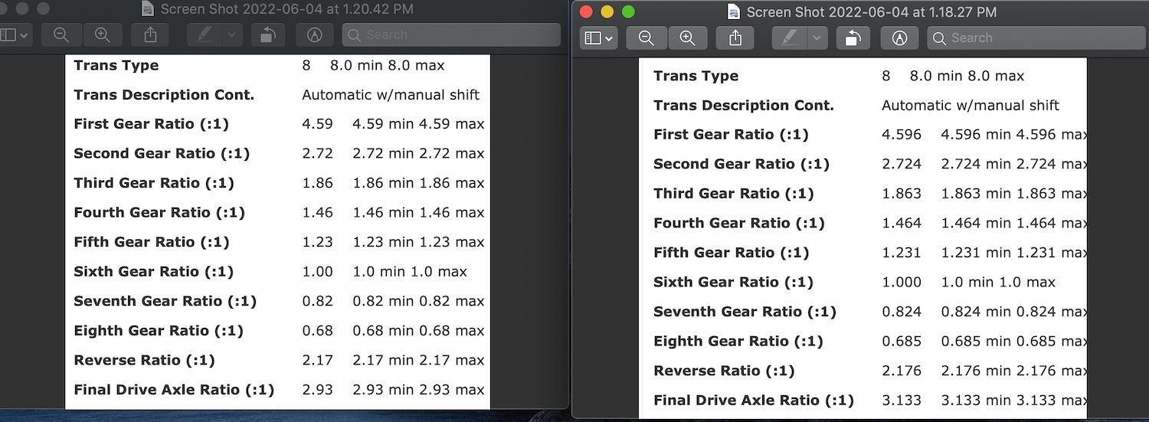Expand highlight options arrow in 1.18.27 PM window
Viewport: 1149px width, 422px height.
tap(817, 38)
